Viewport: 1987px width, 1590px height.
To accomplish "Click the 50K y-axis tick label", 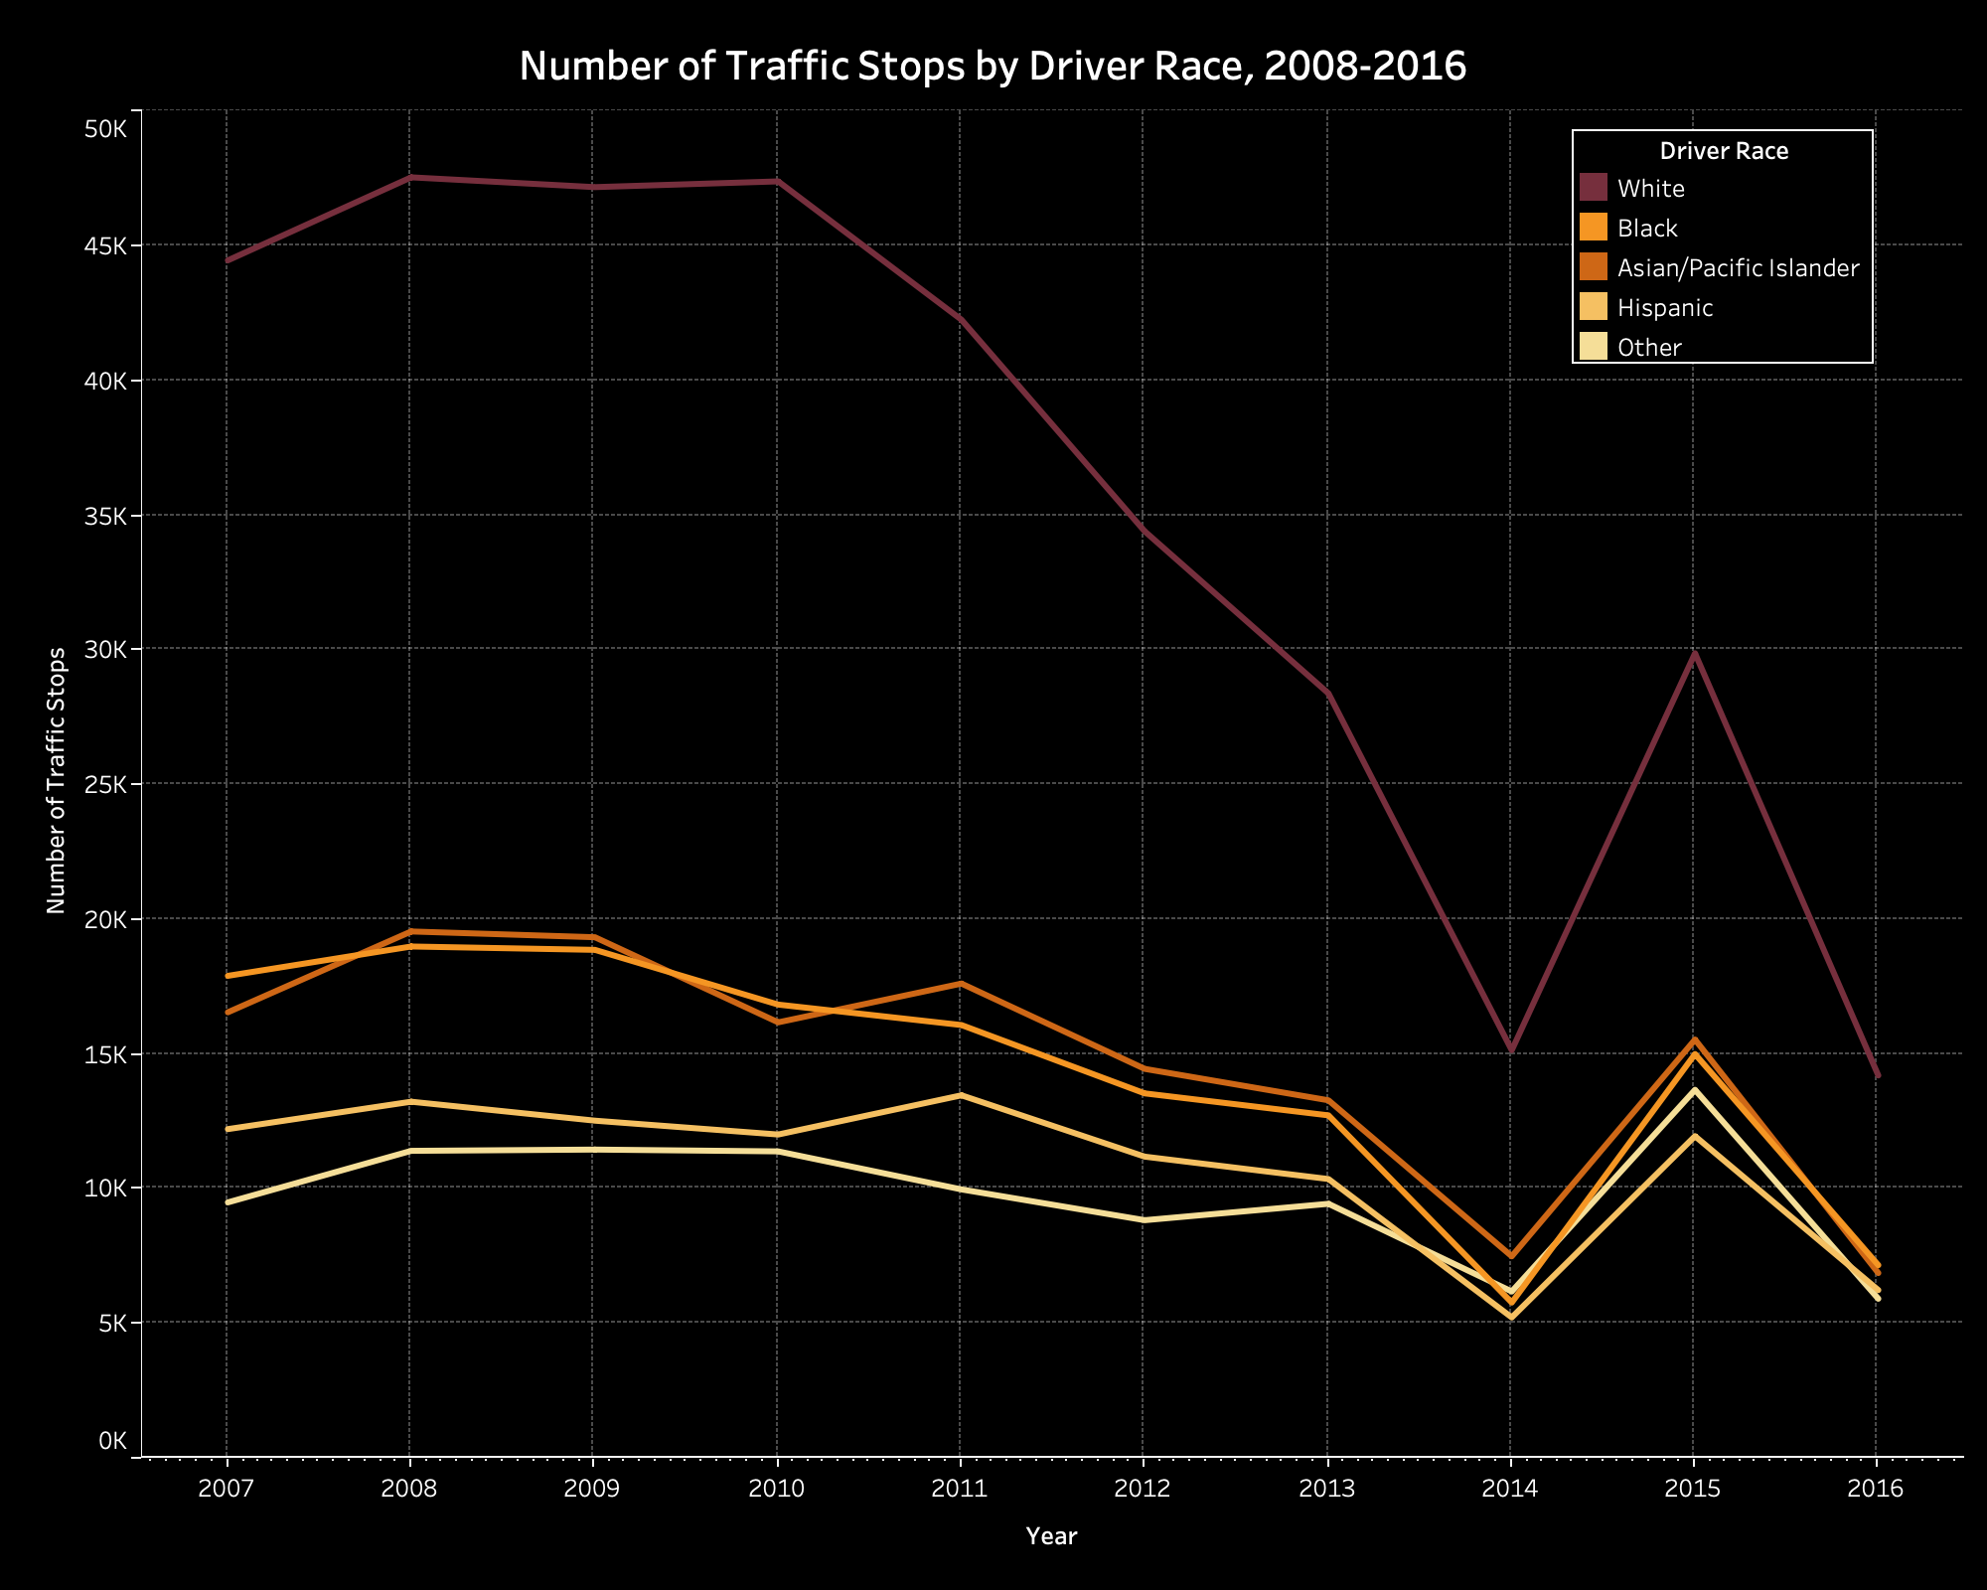I will pos(105,130).
